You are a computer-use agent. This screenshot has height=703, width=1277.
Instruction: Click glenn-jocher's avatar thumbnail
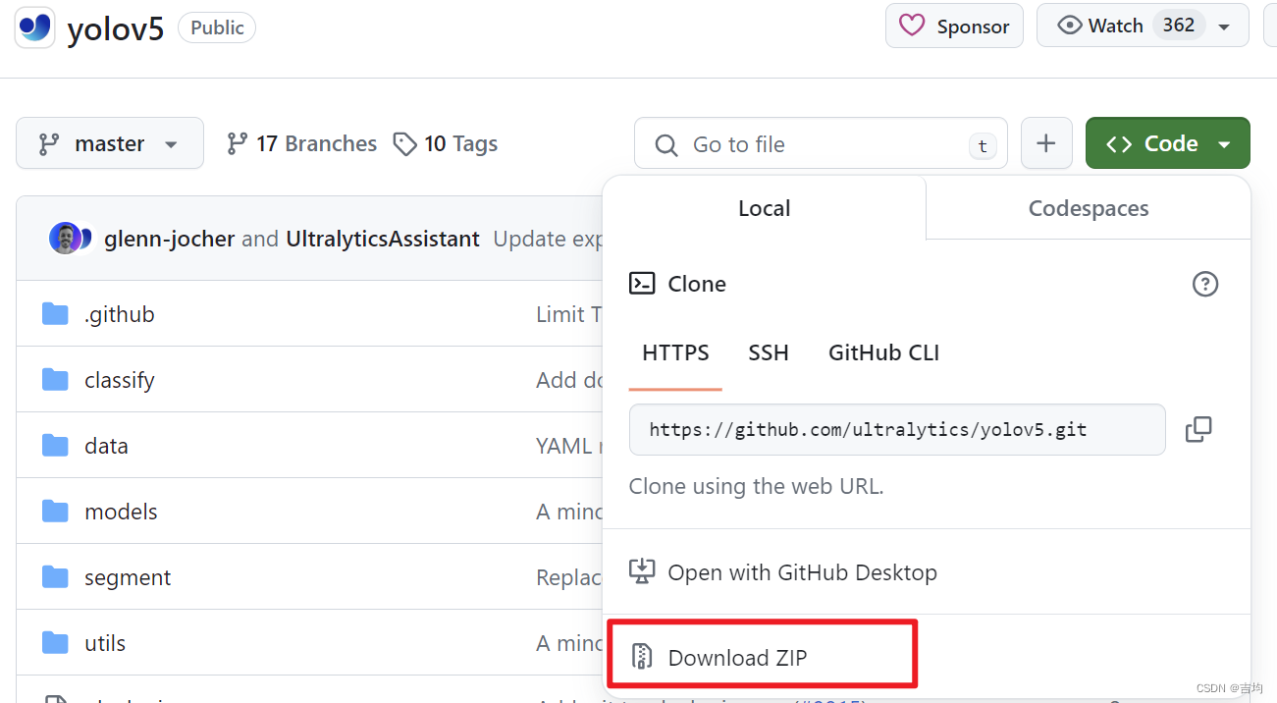[65, 239]
